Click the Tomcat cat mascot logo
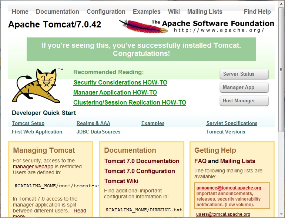Screen dimensions: 285x218 click(36, 85)
